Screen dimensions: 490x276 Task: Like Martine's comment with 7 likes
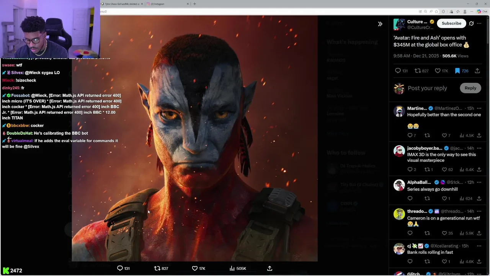446,135
